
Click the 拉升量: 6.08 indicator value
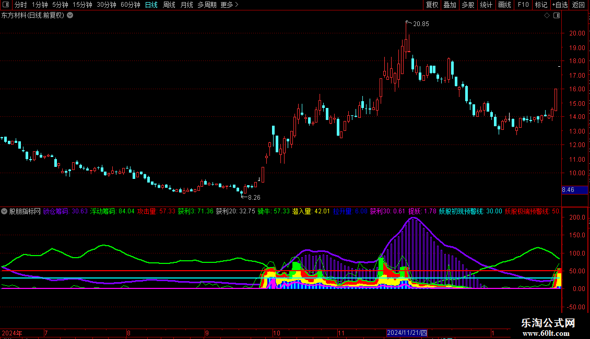(x=350, y=211)
